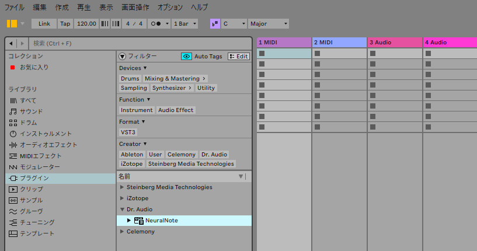Toggle the Link sync button
477x251 pixels.
click(44, 23)
